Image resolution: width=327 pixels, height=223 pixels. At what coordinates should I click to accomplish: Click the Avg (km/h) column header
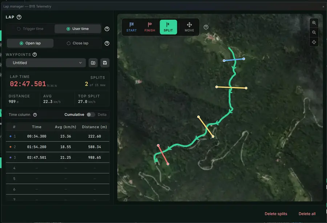click(x=65, y=127)
